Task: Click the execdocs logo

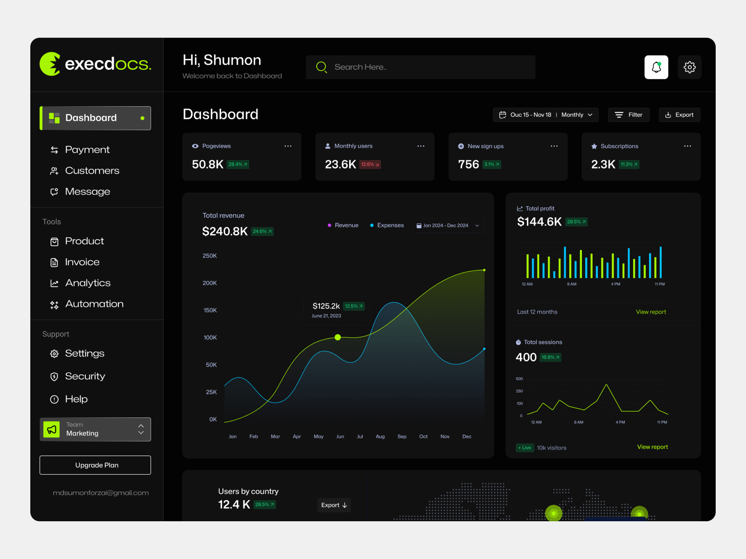Action: click(x=96, y=64)
